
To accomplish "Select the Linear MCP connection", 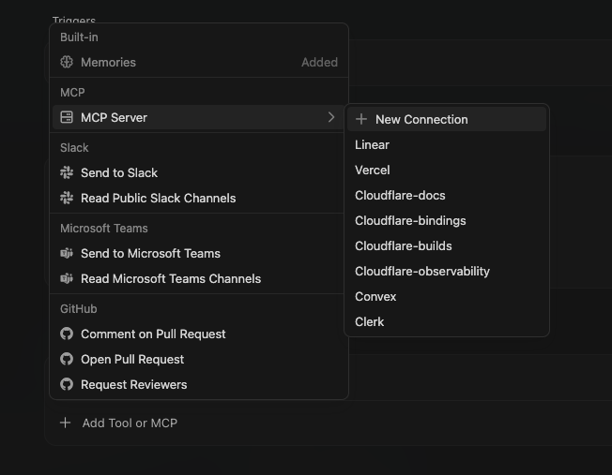I will [447, 144].
